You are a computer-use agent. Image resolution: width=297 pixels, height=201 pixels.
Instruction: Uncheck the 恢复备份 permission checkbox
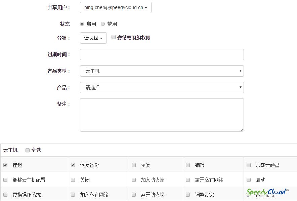[x=73, y=165]
